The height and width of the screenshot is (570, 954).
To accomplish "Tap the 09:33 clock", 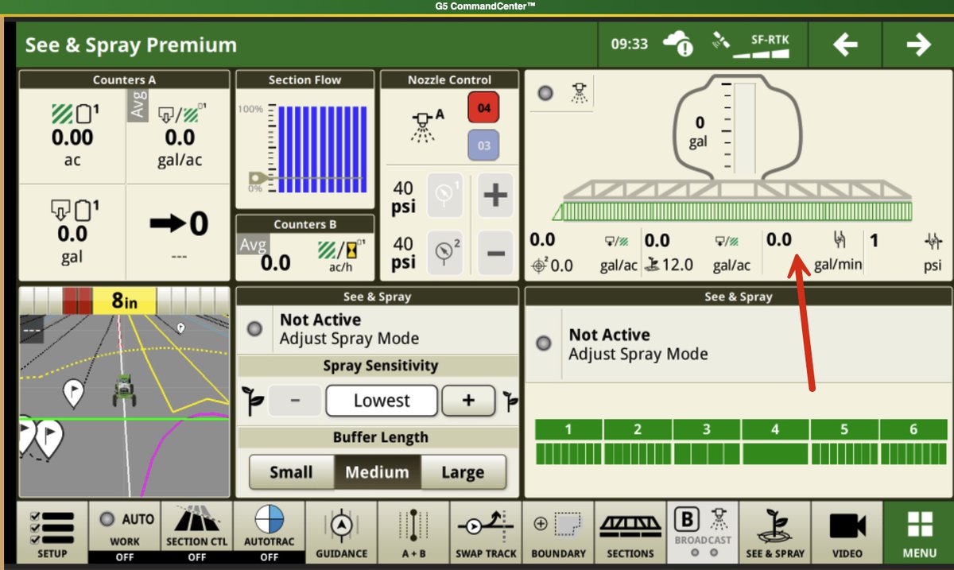I will 629,45.
